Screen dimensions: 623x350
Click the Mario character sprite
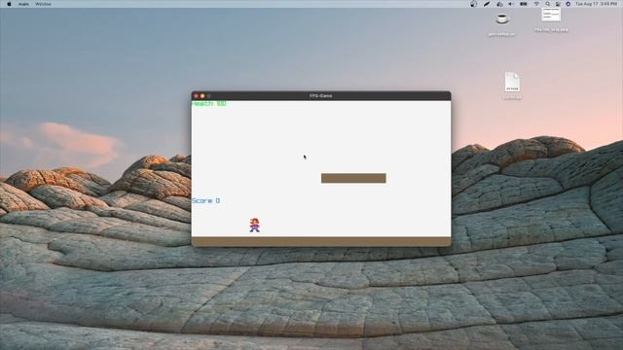[x=255, y=225]
